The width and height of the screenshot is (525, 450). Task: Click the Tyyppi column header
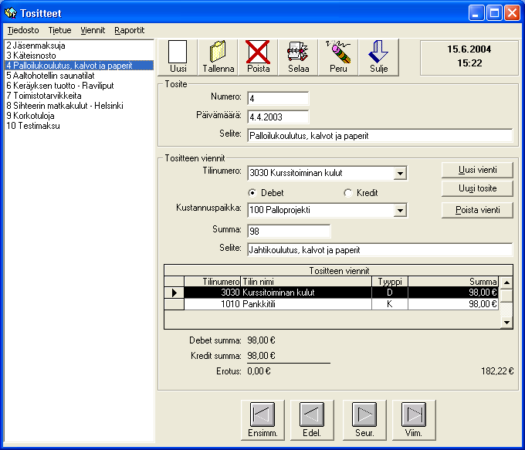tap(390, 282)
